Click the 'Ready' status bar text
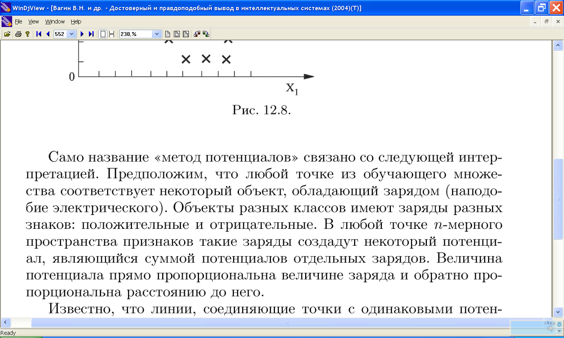 pyautogui.click(x=8, y=333)
